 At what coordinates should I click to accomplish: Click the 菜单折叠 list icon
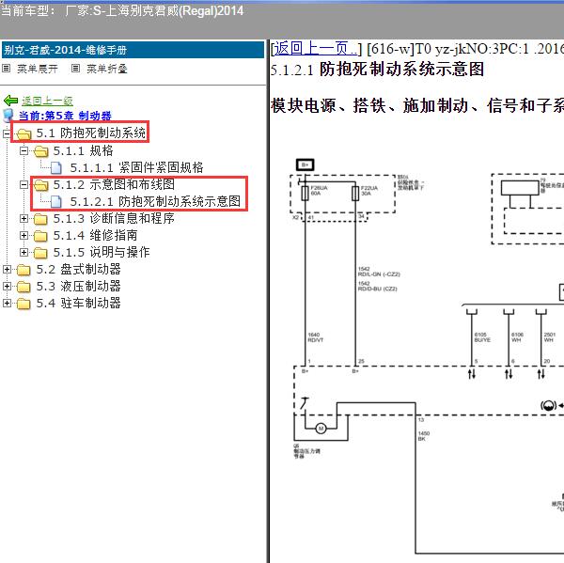[75, 68]
